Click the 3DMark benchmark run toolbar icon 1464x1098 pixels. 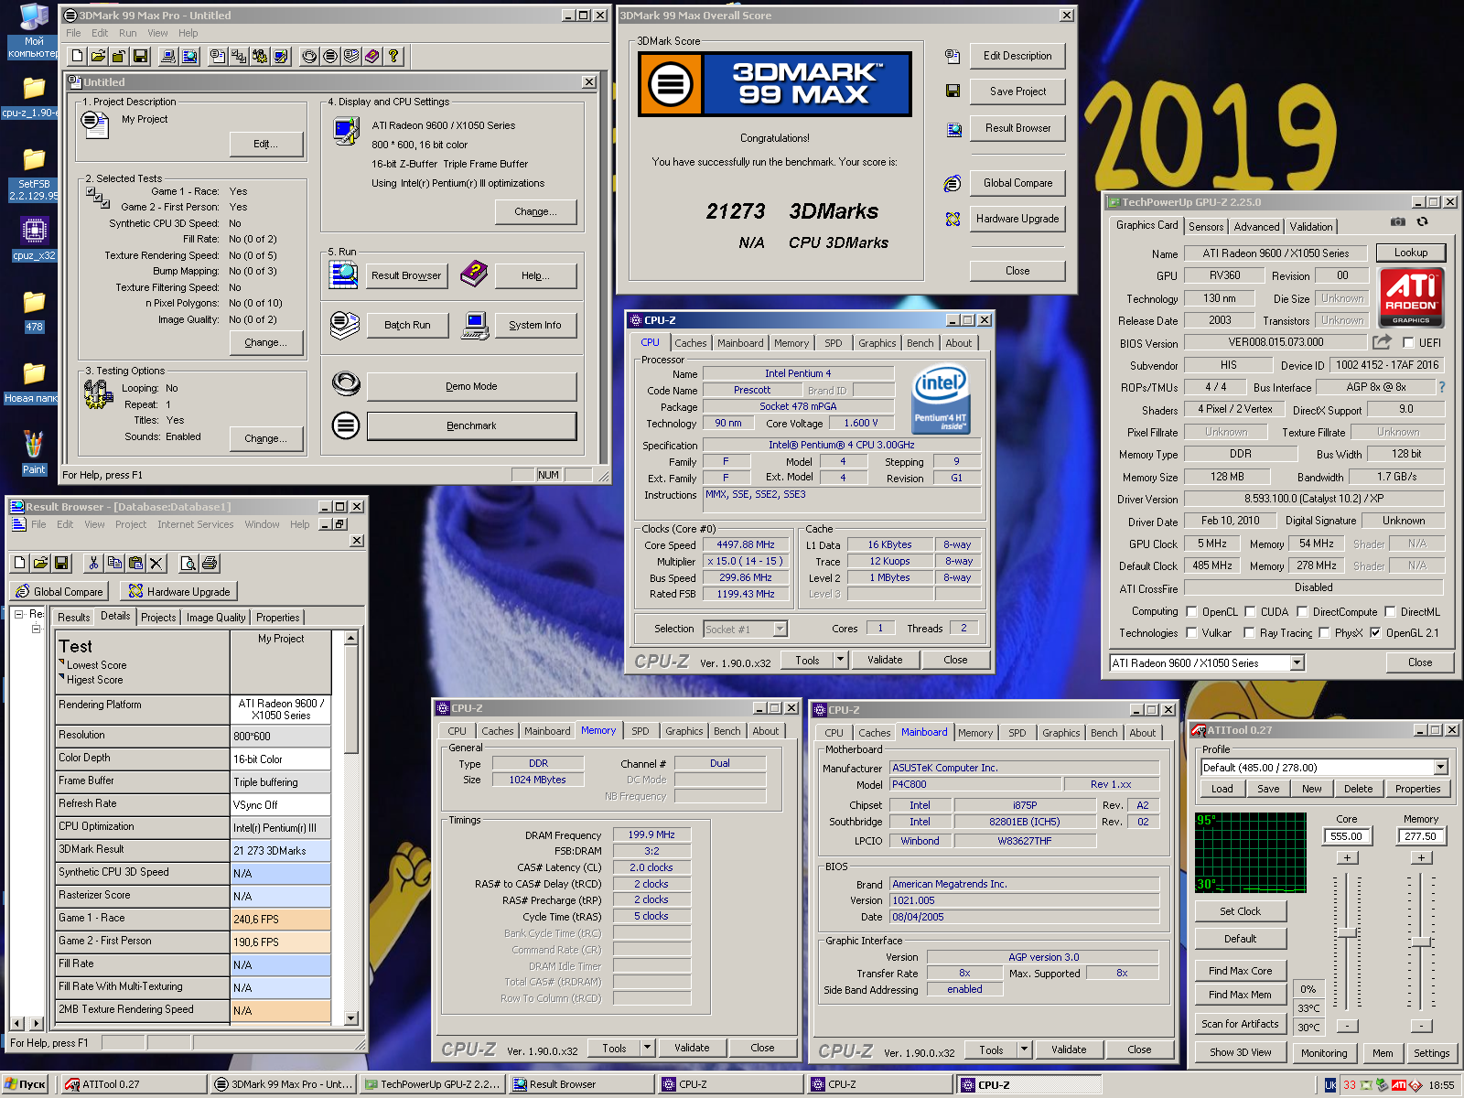click(330, 56)
